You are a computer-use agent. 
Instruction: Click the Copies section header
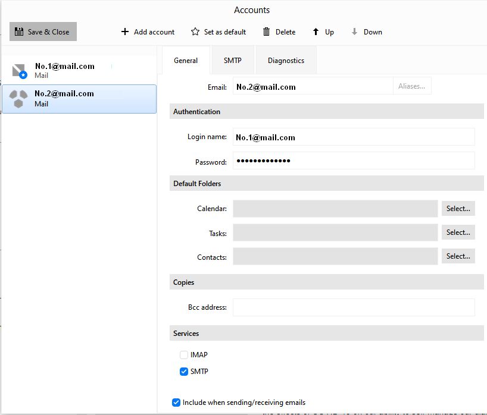326,282
